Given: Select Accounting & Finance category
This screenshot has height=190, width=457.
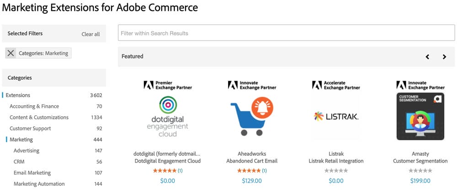Looking at the screenshot, I should [x=34, y=106].
